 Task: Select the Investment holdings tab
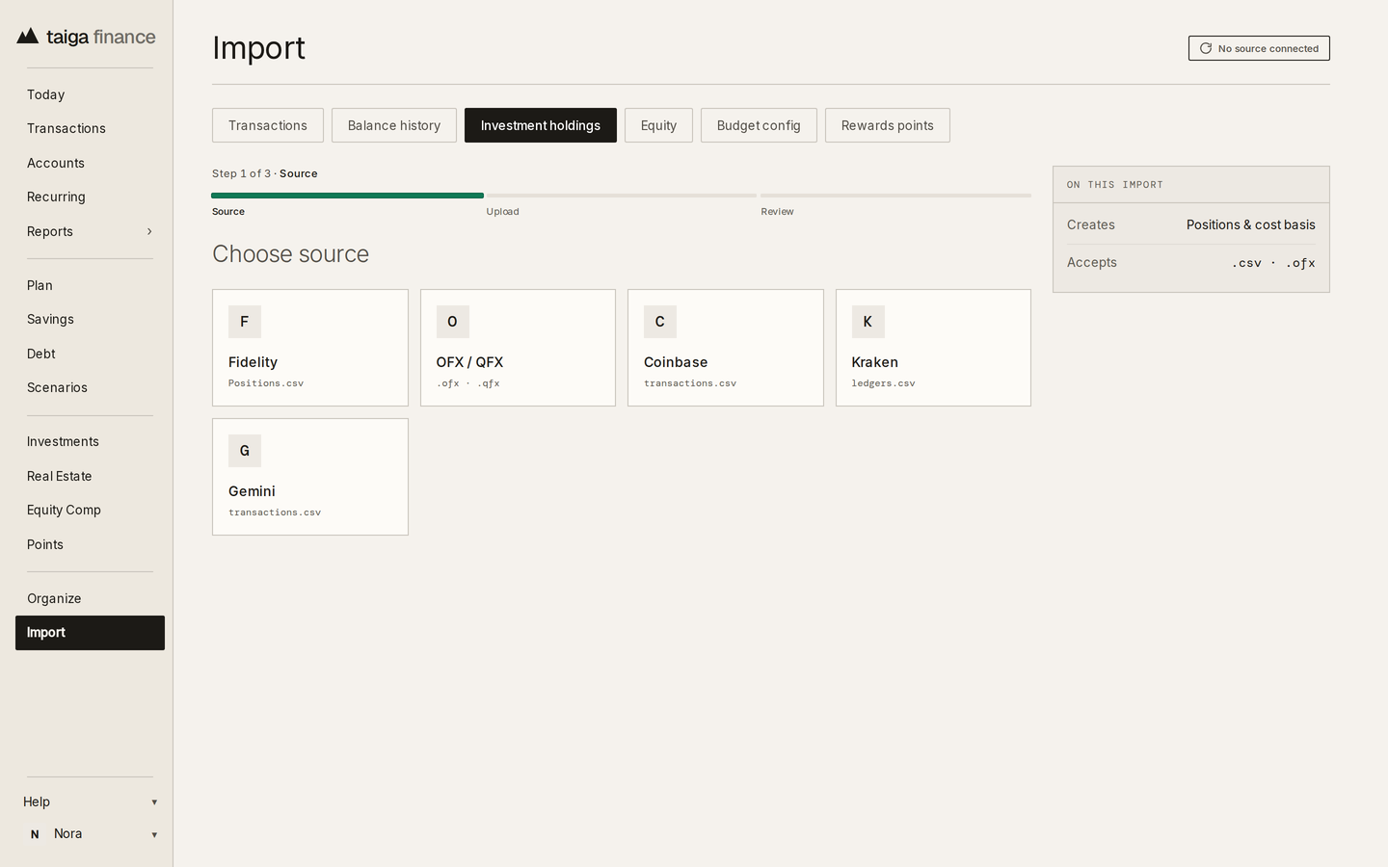[541, 125]
